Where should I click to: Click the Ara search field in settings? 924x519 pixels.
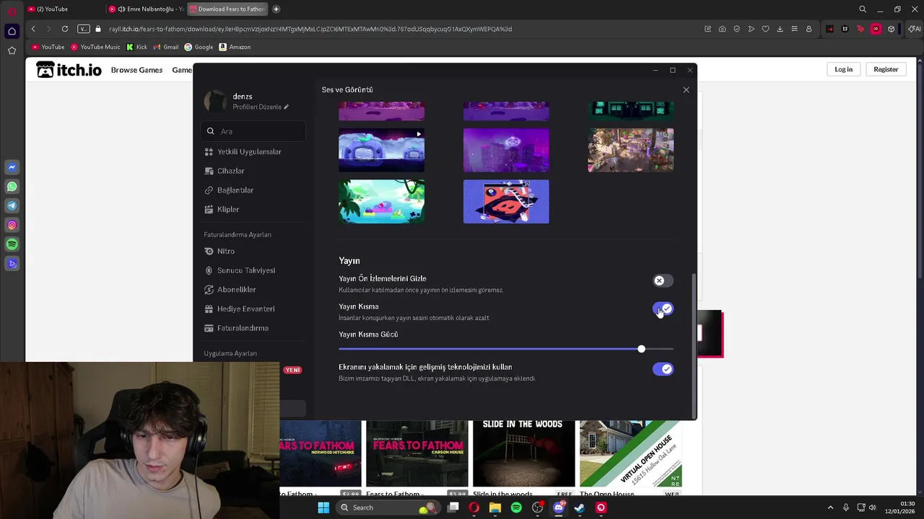pyautogui.click(x=253, y=131)
